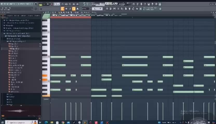The image size is (216, 124).
Task: Click the FL Studio icon on the taskbar
Action: [85, 122]
